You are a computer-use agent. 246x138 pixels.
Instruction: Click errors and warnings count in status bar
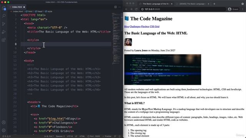coord(7,136)
